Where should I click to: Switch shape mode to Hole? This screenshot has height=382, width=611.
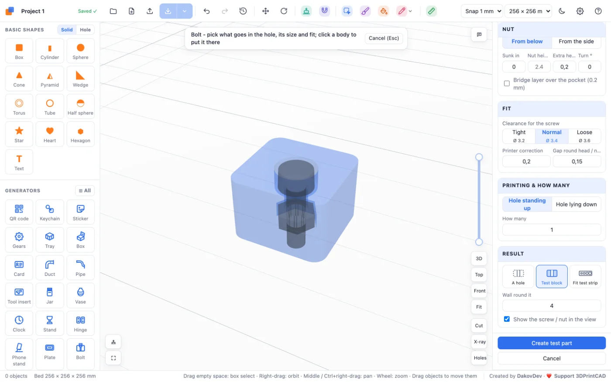click(x=86, y=30)
